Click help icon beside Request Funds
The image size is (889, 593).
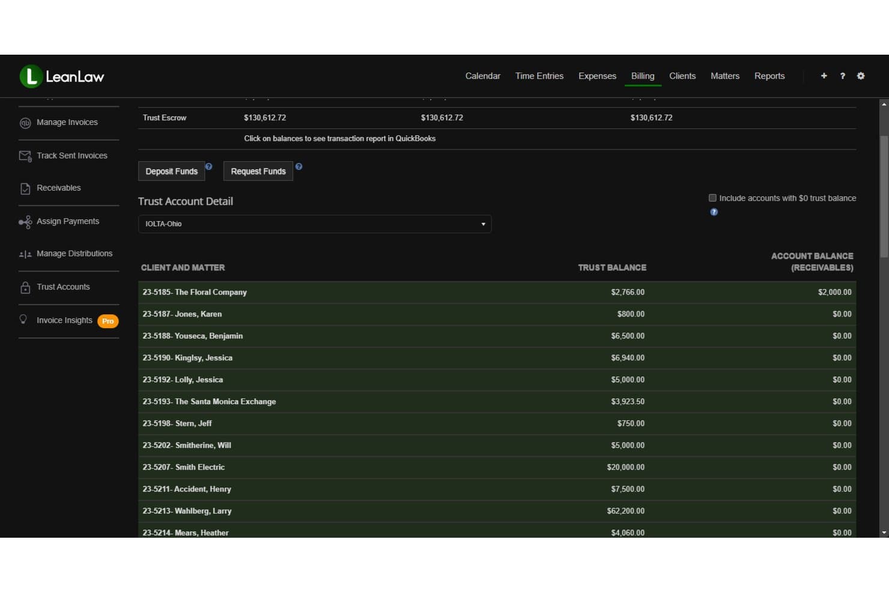coord(299,166)
